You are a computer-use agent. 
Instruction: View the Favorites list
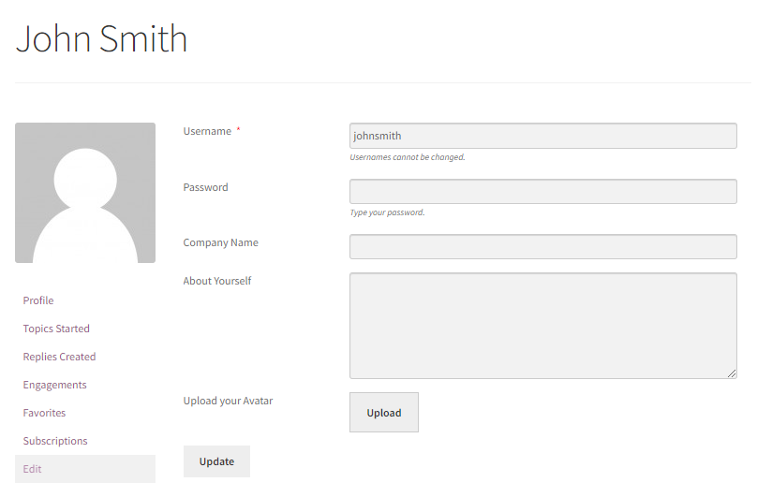tap(44, 413)
